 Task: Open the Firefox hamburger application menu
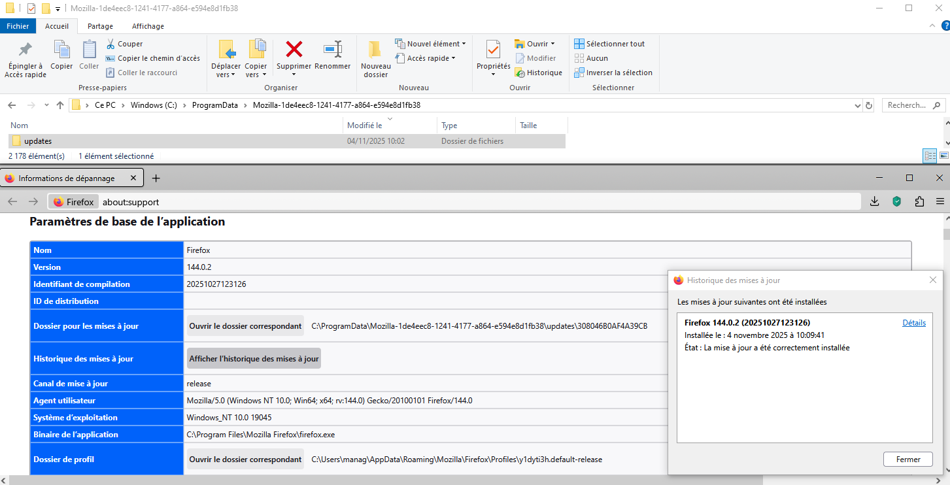[x=940, y=201]
